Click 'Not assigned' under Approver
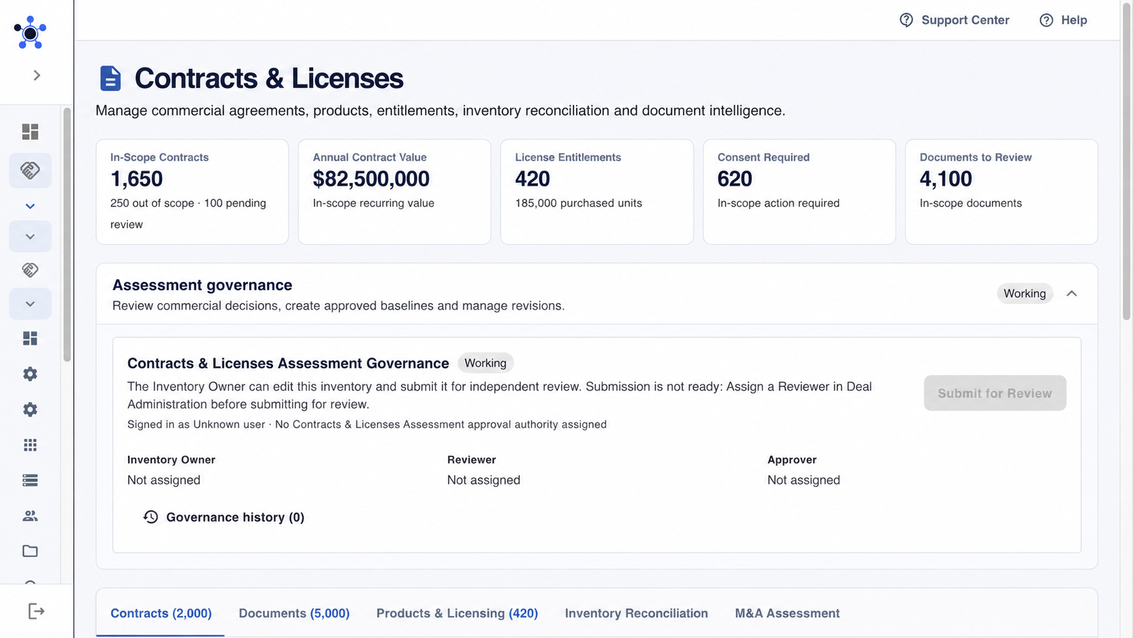This screenshot has height=638, width=1133. 804,480
